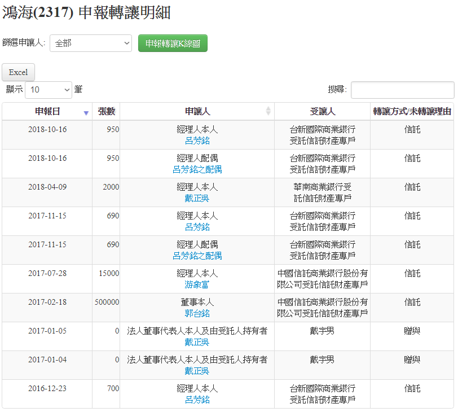Open 郭台銘 link in 2017-02-18 row
Image resolution: width=458 pixels, height=412 pixels.
197,314
